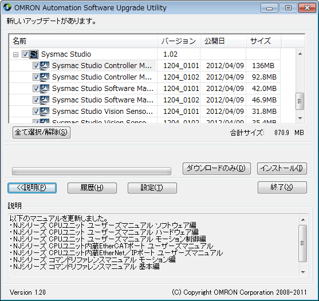
Task: Select 'Sysmac Studio Controller M...' version 1204_0101 row
Action: (x=102, y=66)
